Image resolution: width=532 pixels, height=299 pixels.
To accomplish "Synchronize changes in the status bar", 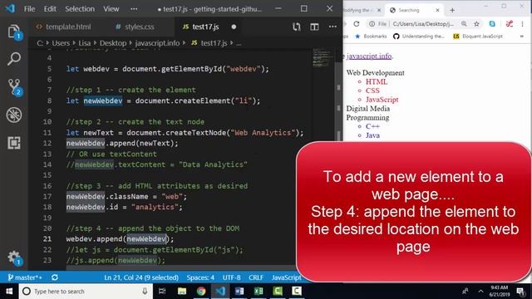I will (x=55, y=277).
